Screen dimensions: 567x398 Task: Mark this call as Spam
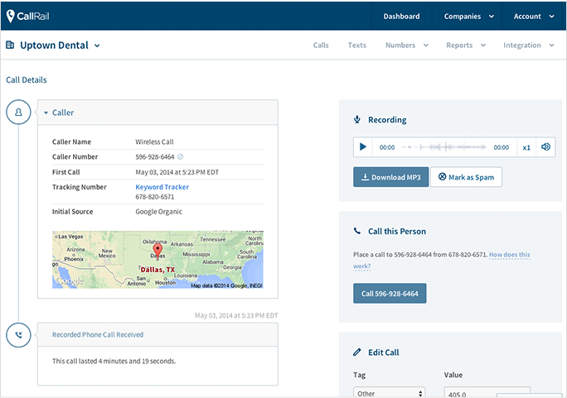click(466, 177)
